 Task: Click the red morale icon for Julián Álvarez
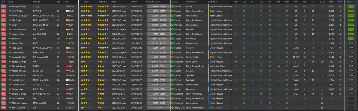pos(172,85)
